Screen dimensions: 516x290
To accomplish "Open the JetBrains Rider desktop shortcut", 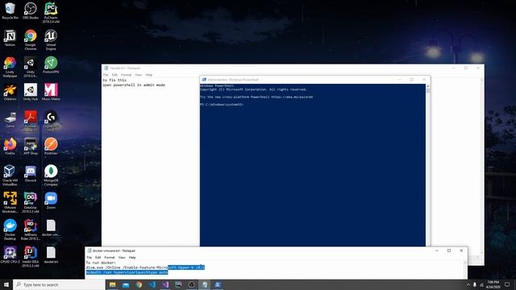I will (x=31, y=230).
